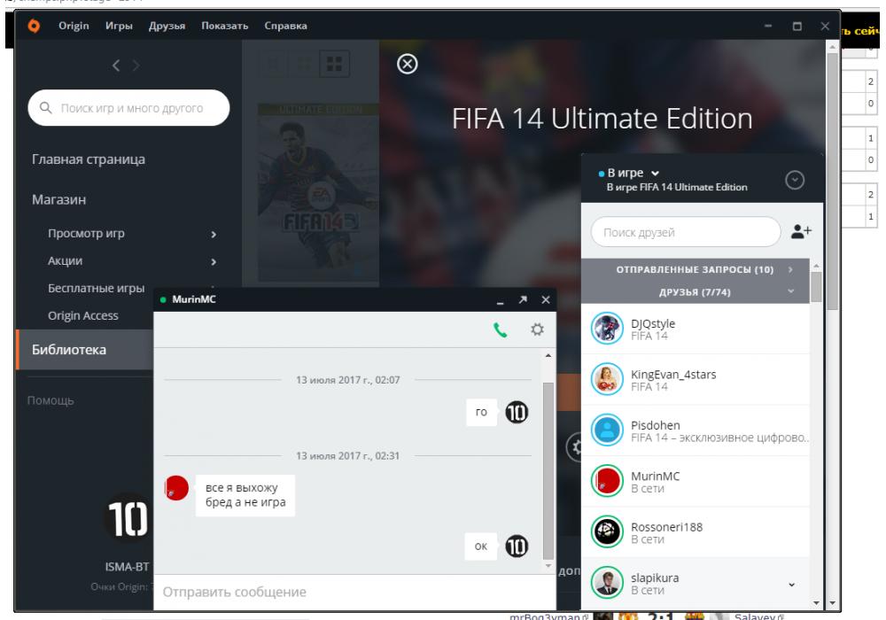
Task: Click Rossoneri188 avatar
Action: (607, 532)
